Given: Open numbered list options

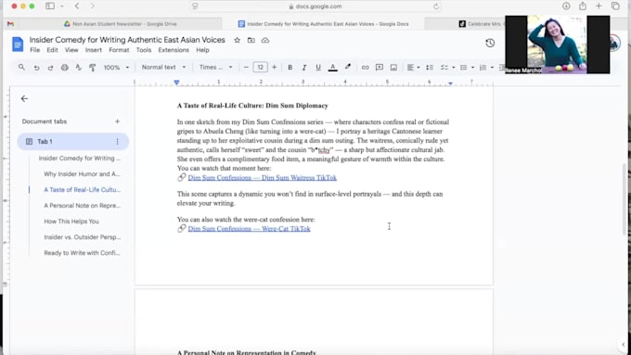Looking at the screenshot, I should (x=486, y=68).
